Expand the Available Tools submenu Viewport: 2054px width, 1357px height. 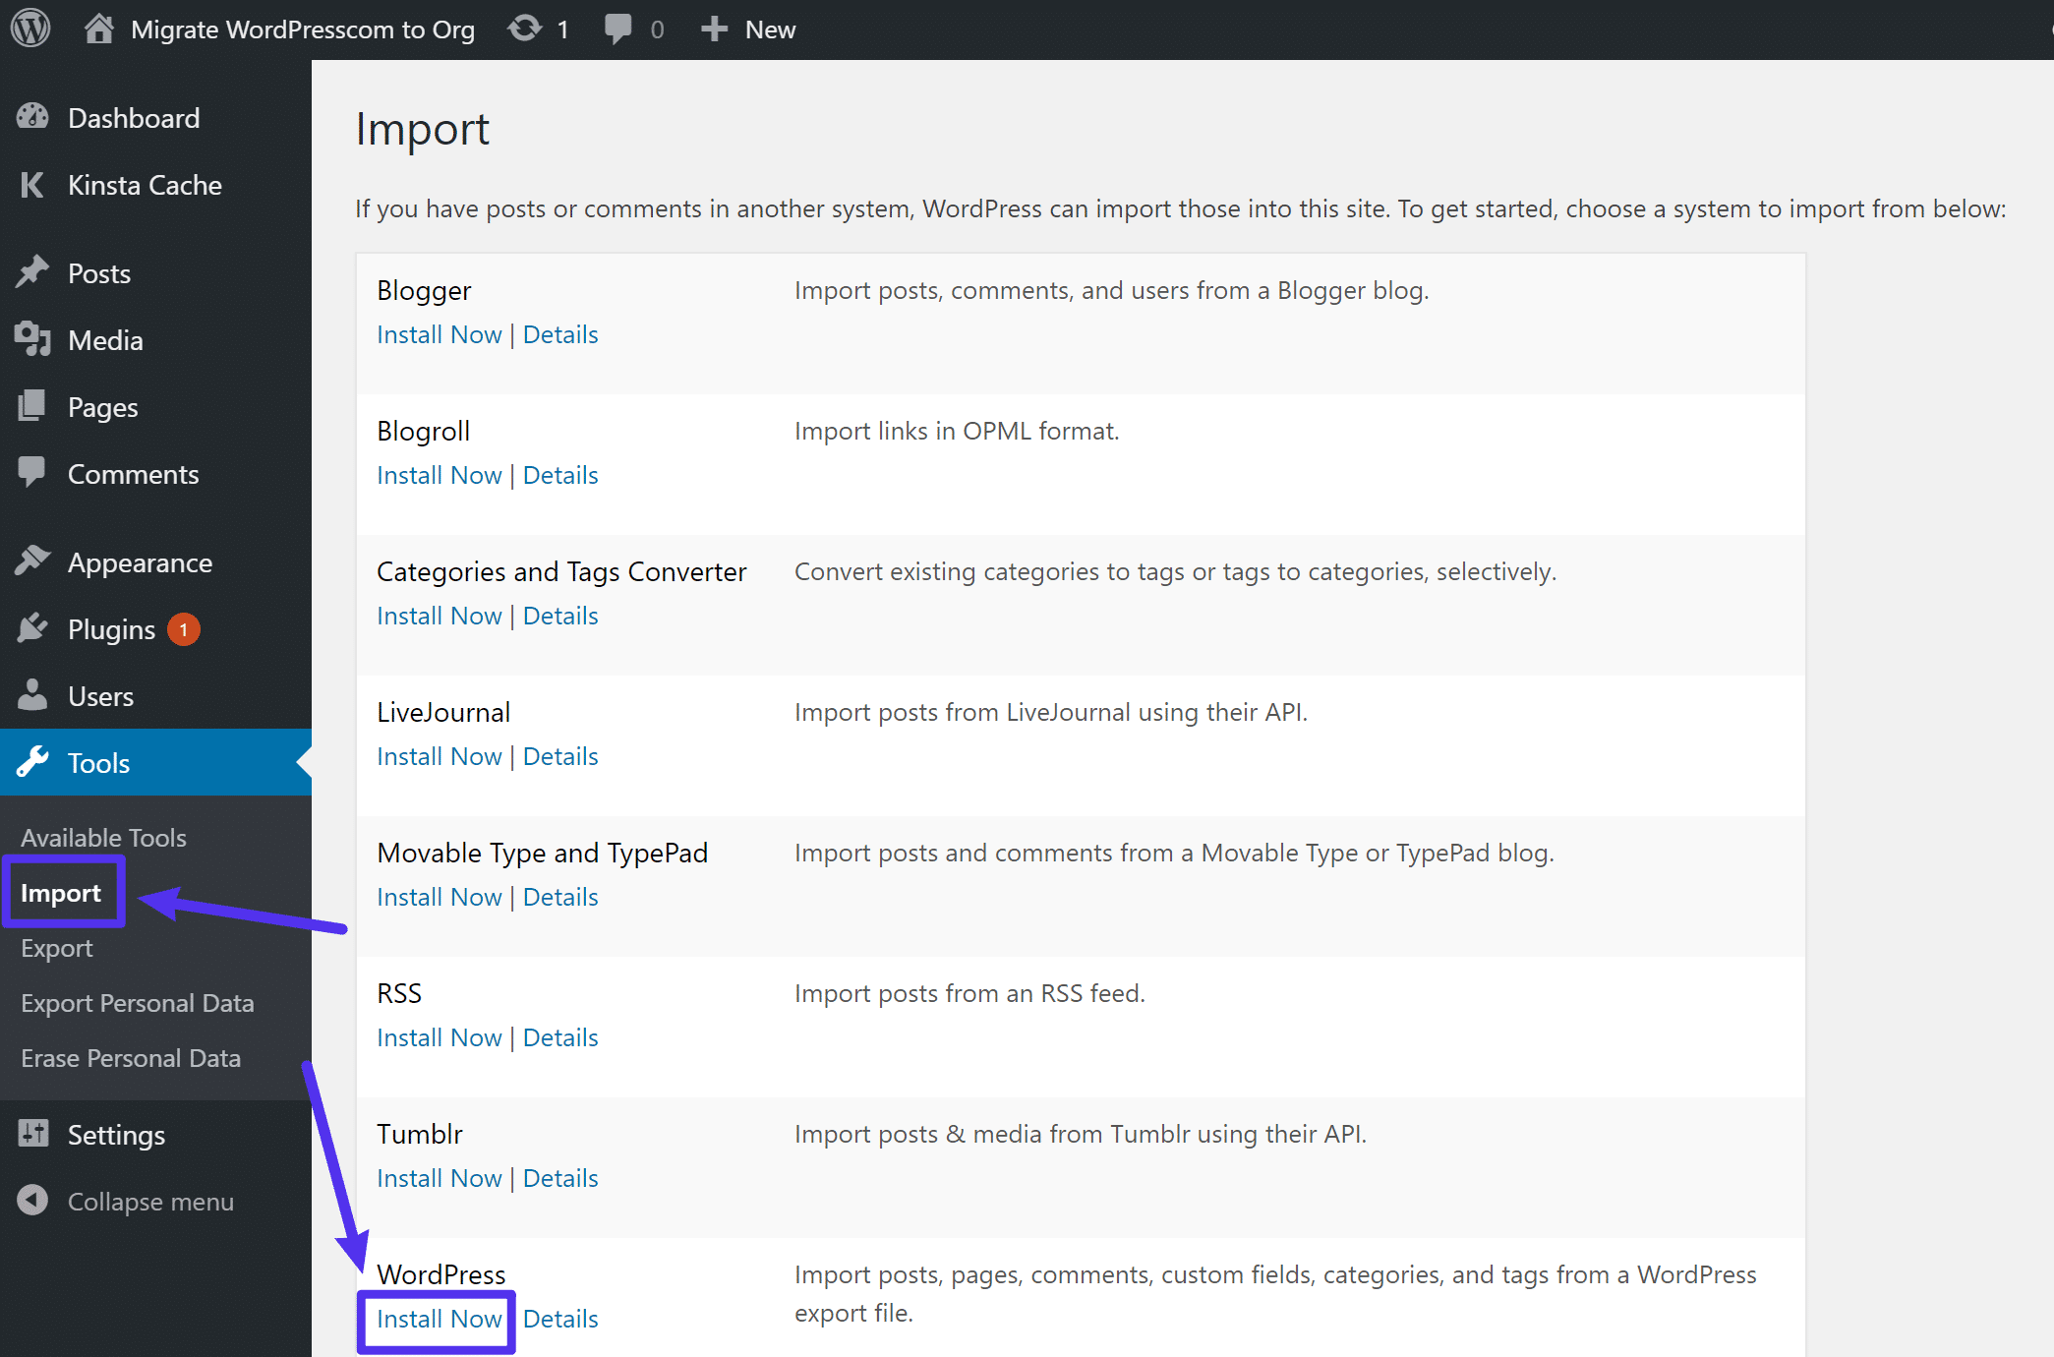[103, 836]
